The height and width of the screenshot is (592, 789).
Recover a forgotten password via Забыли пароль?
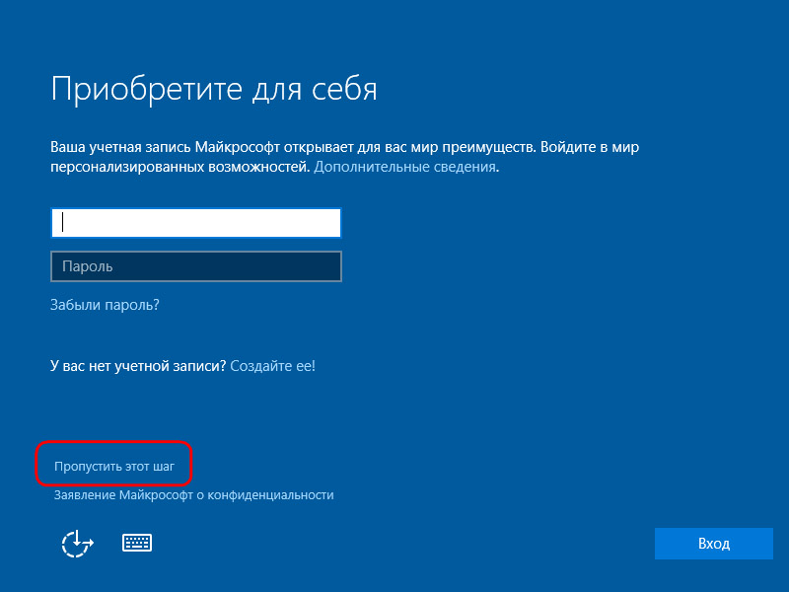click(x=105, y=305)
